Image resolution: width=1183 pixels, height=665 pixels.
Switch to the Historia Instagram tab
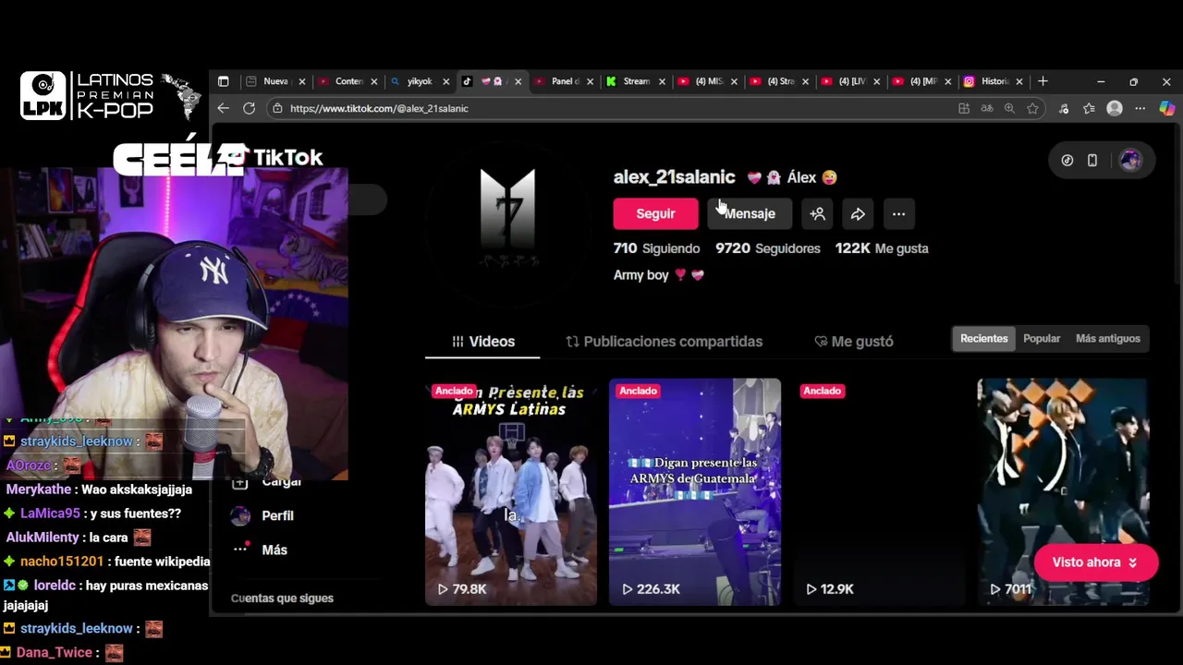994,81
